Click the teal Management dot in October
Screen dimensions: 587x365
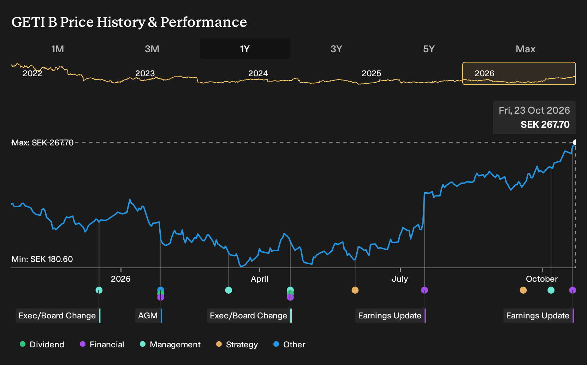click(x=551, y=290)
